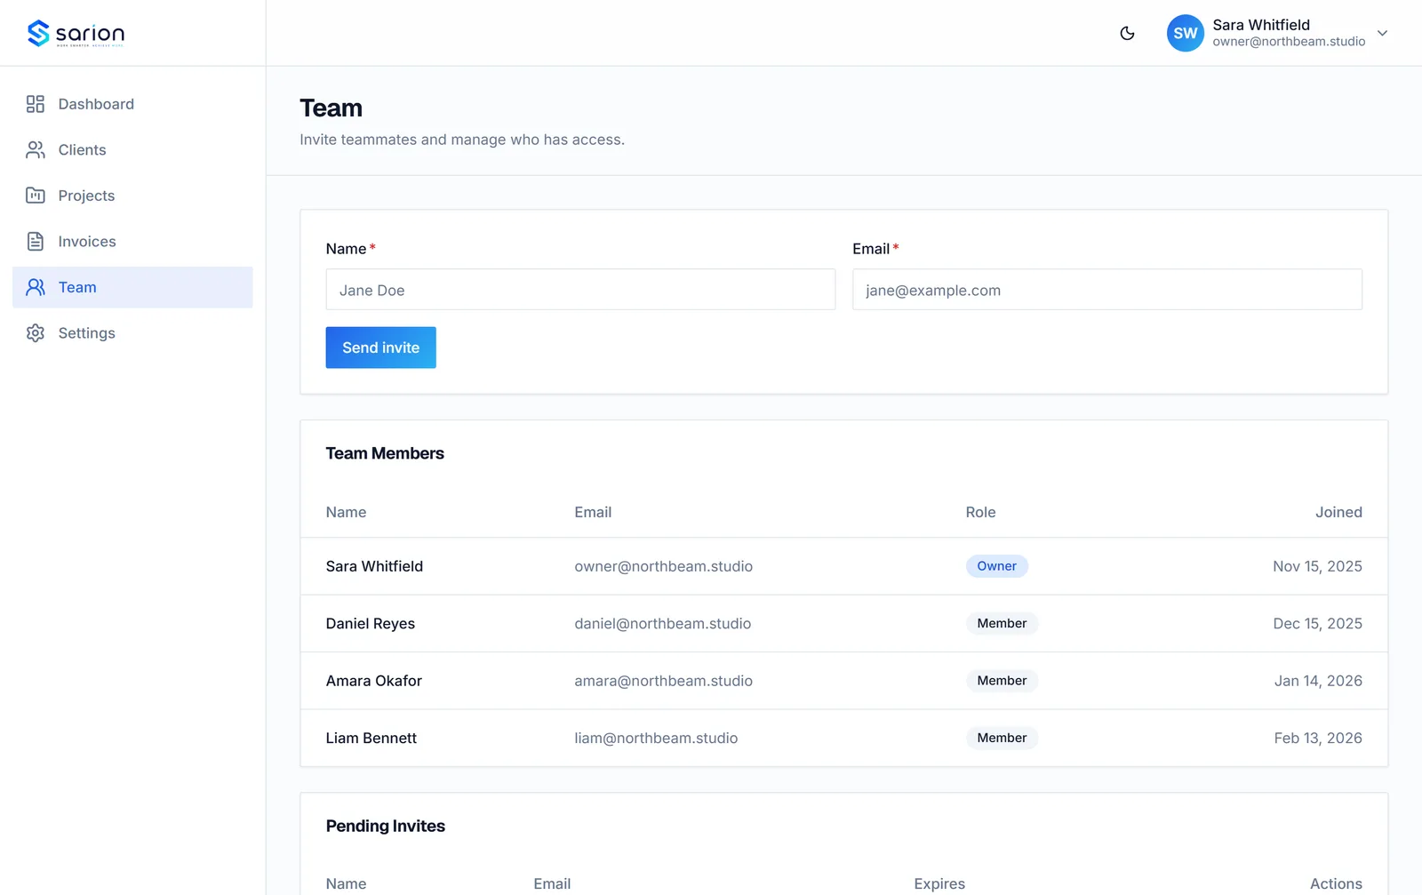
Task: Click the Invoices document icon
Action: coord(36,242)
